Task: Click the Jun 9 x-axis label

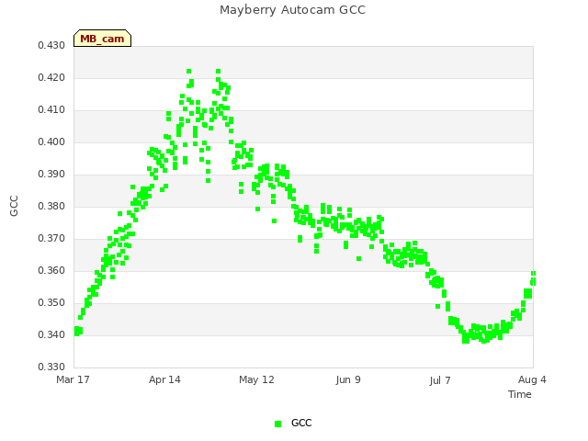Action: click(x=348, y=379)
